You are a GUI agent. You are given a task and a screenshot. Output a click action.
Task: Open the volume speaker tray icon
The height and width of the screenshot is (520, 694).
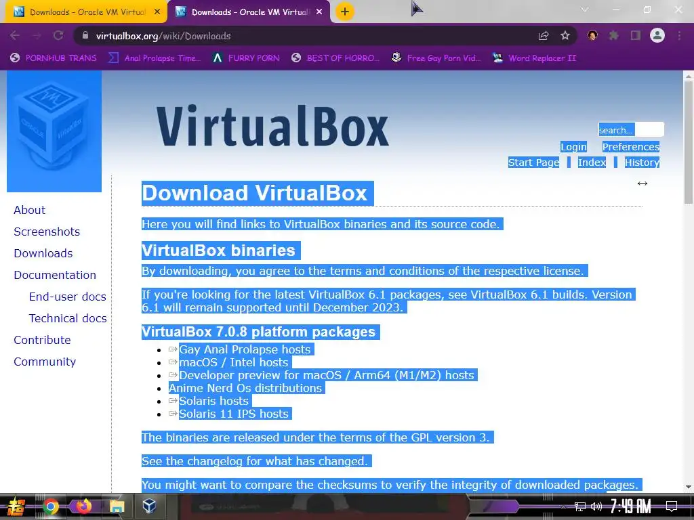coord(596,506)
